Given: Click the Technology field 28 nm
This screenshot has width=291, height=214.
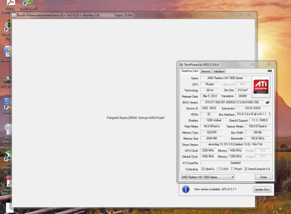Looking at the screenshot, I should click(x=210, y=90).
